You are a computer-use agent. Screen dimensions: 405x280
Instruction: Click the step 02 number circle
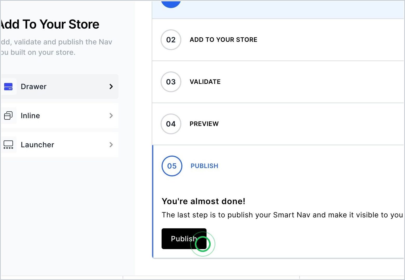coord(171,40)
